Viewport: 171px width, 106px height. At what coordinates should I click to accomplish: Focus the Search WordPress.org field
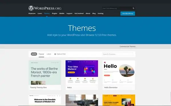click(x=117, y=8)
